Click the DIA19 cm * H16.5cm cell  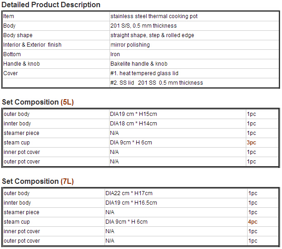click(x=176, y=203)
